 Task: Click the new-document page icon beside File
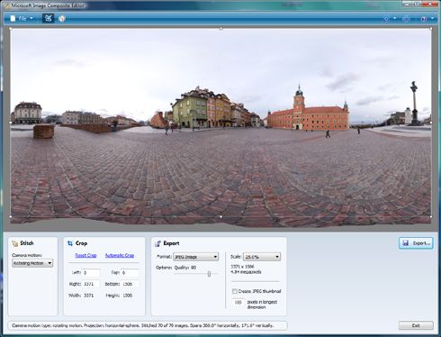tap(13, 19)
